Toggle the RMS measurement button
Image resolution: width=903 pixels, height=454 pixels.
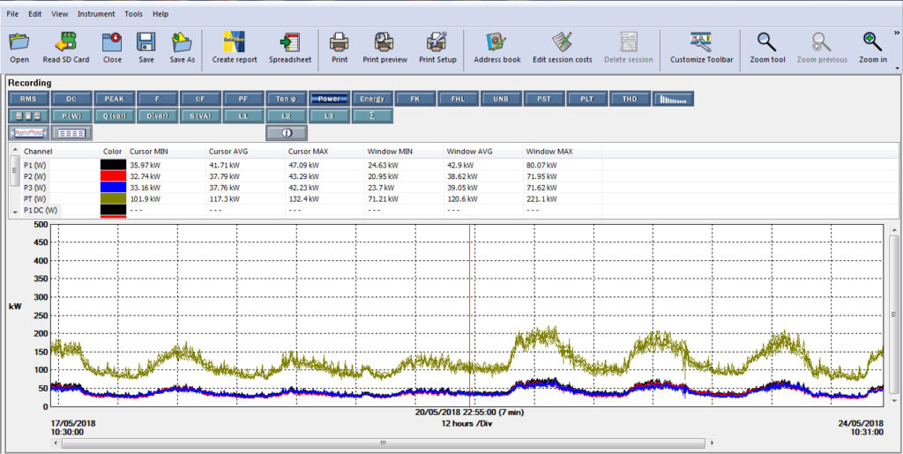[28, 99]
